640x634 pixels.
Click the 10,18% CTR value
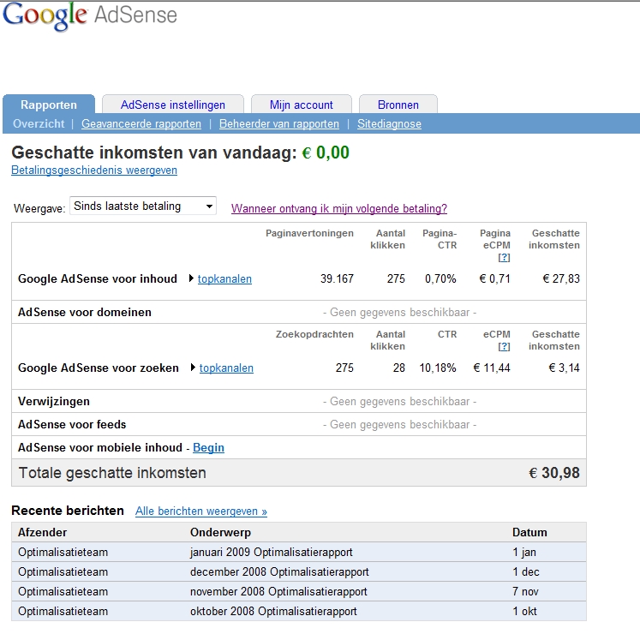(438, 368)
